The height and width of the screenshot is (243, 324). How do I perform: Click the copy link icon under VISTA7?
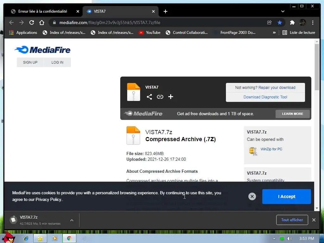160,97
